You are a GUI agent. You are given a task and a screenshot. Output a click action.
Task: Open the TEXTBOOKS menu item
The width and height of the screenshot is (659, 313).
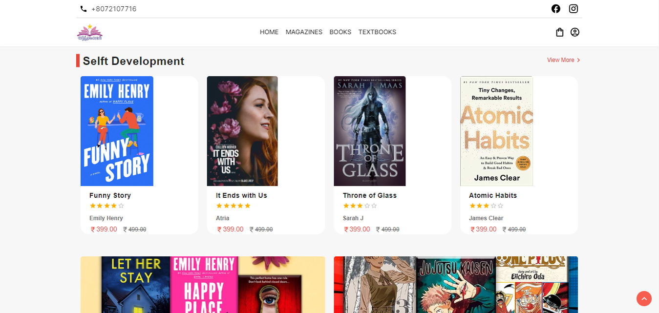tap(377, 32)
